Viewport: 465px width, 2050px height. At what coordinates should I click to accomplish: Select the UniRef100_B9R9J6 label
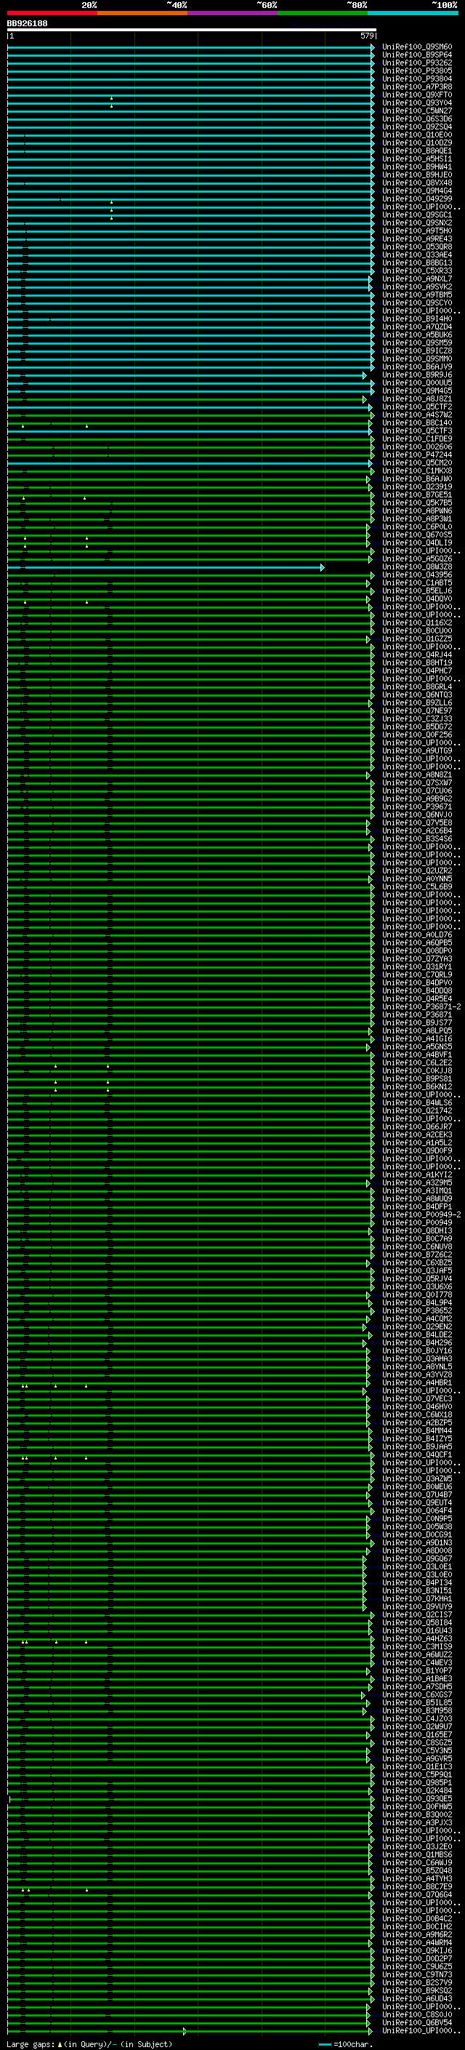pyautogui.click(x=416, y=375)
